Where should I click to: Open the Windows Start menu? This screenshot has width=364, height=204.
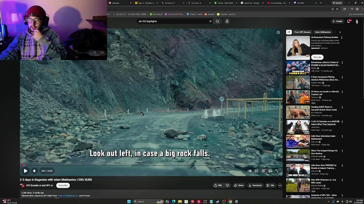(129, 201)
